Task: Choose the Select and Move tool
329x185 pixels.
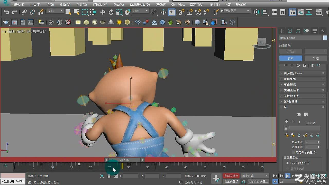Action: pos(103,12)
